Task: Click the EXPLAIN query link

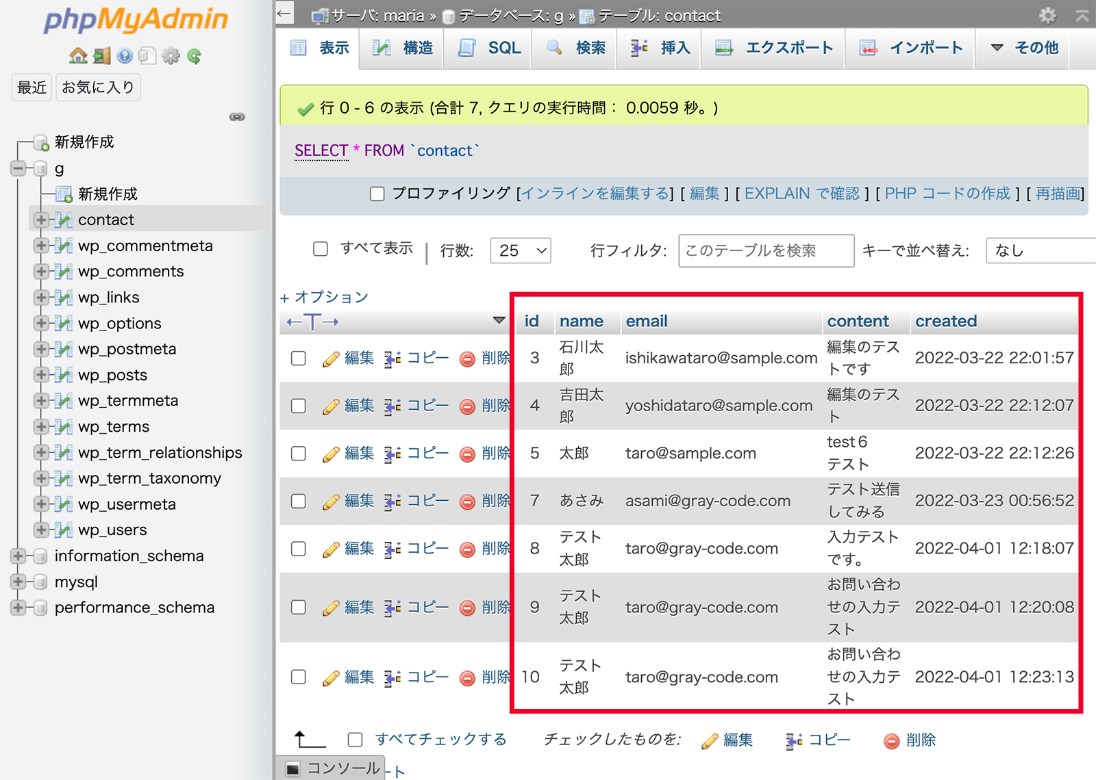Action: pos(802,194)
